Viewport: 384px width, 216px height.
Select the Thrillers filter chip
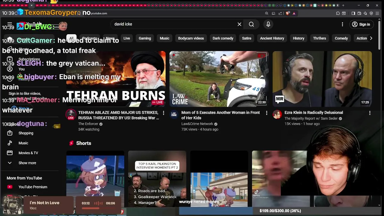tap(319, 38)
